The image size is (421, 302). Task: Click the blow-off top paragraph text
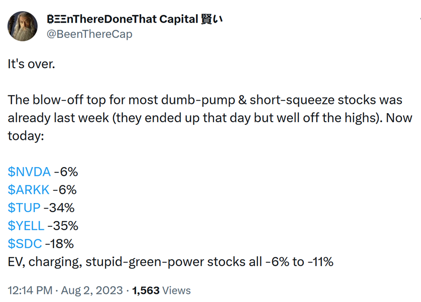click(x=210, y=118)
